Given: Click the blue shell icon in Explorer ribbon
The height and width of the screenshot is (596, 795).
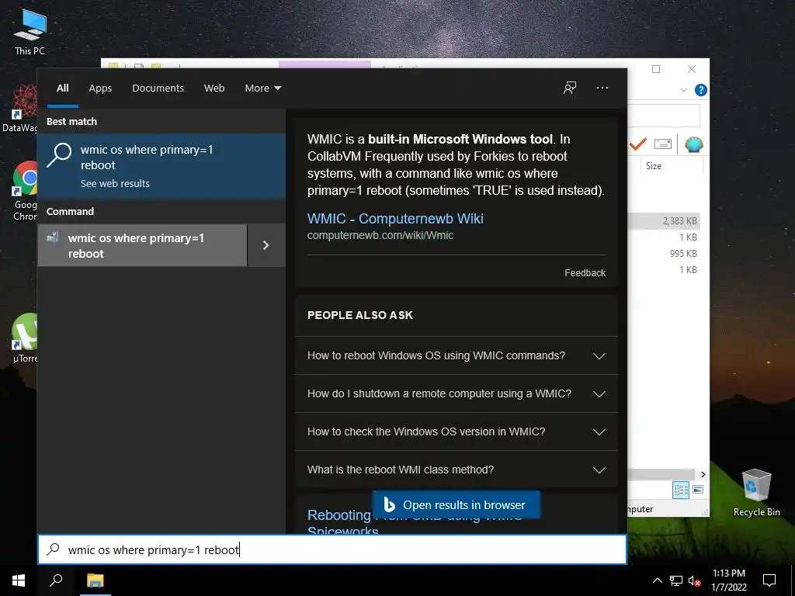Looking at the screenshot, I should [693, 144].
